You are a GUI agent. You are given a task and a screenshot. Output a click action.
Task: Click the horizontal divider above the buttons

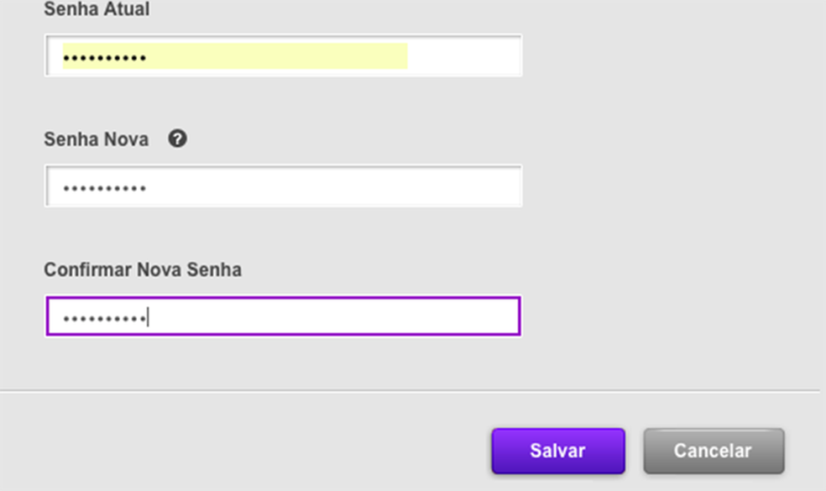point(409,391)
